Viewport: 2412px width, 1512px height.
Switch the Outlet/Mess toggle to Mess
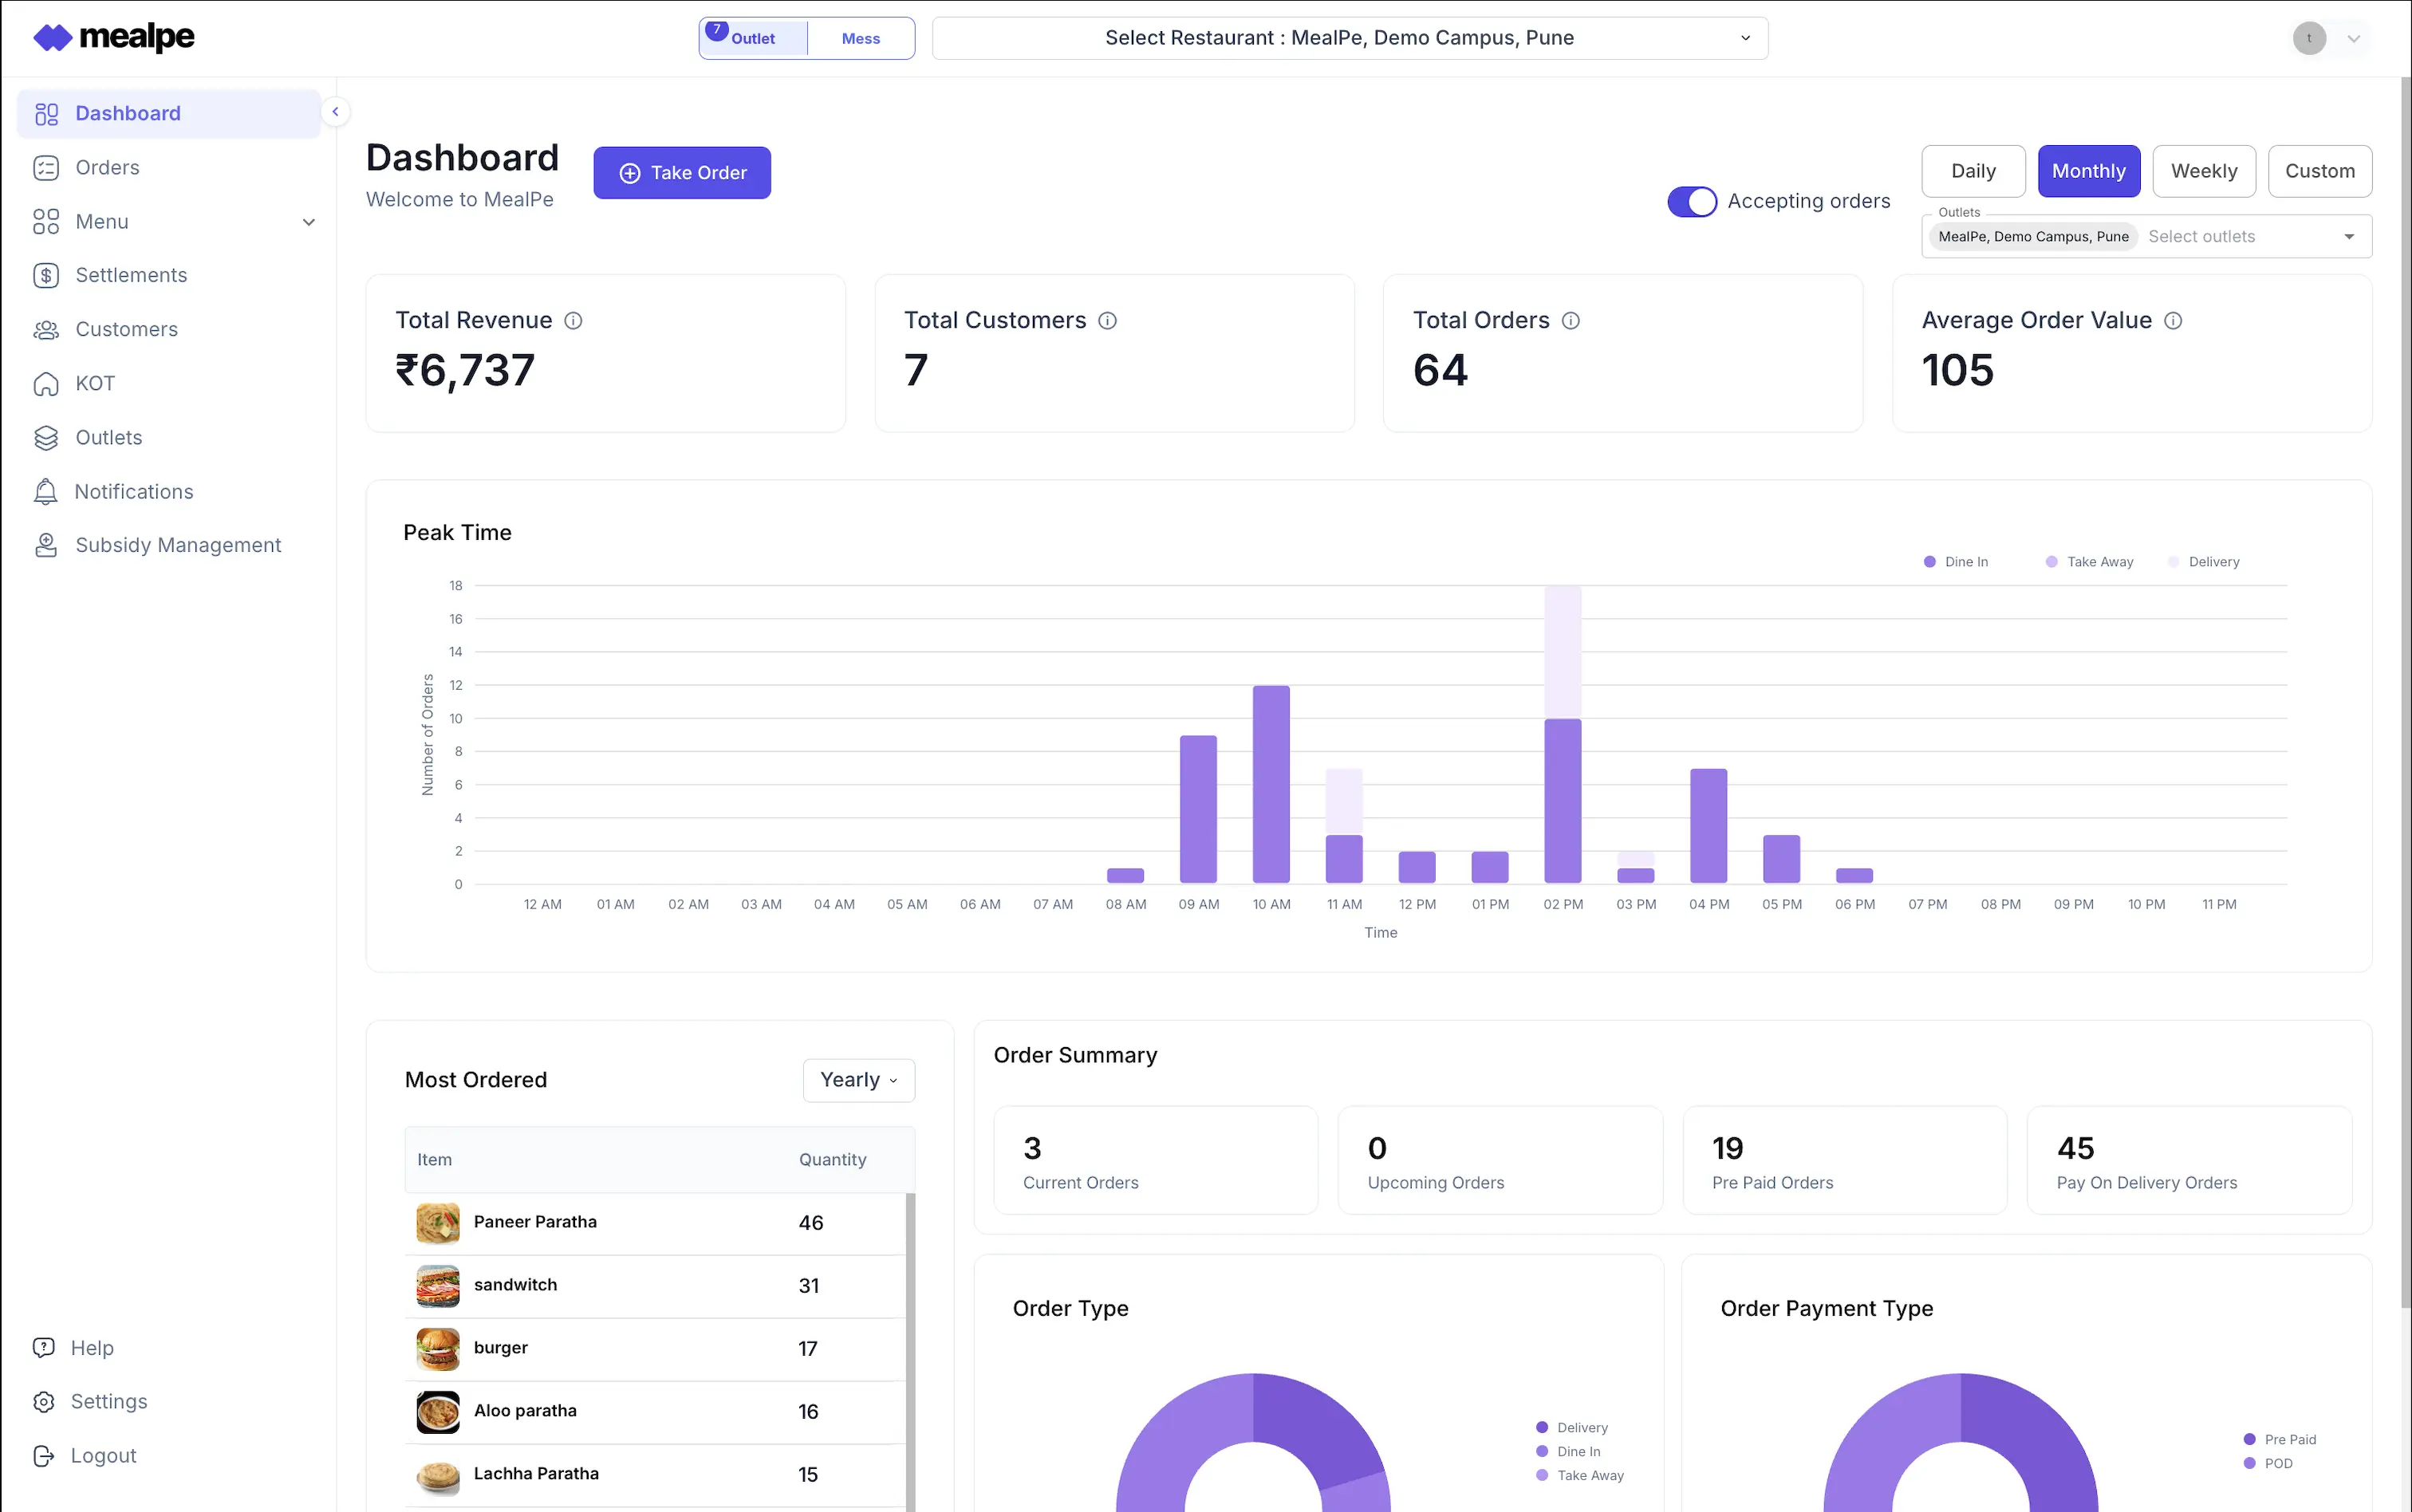[860, 38]
